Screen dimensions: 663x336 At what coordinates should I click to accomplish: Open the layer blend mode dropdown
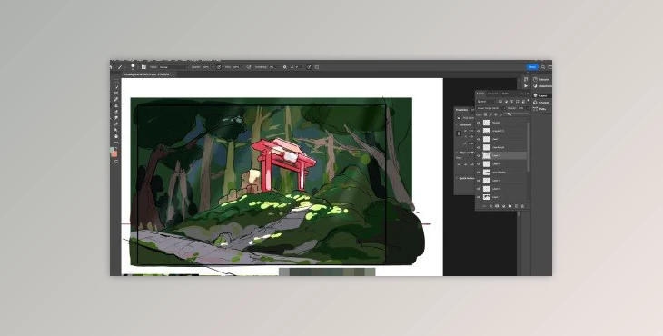pyautogui.click(x=491, y=108)
